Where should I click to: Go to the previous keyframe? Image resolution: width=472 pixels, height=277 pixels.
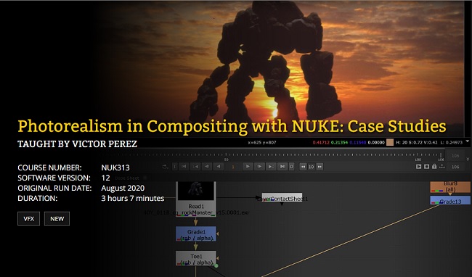tap(195, 167)
